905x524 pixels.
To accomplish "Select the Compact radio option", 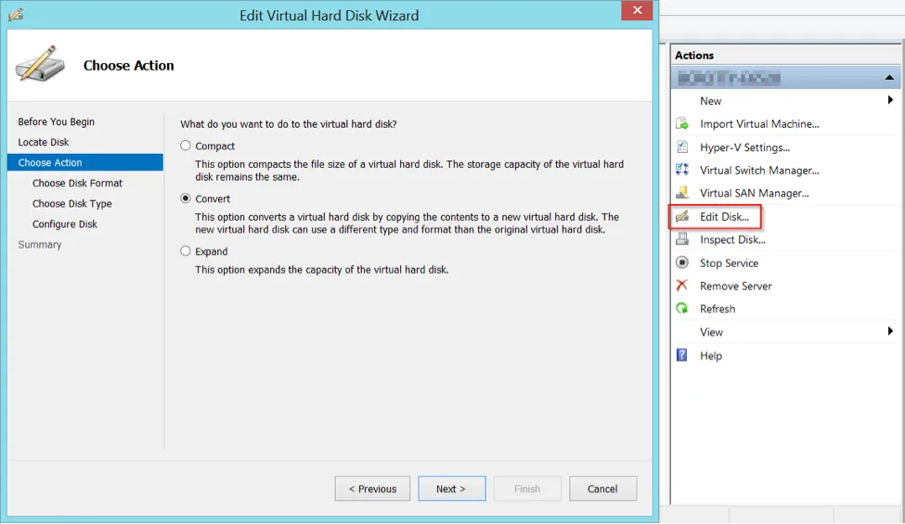I will [186, 146].
